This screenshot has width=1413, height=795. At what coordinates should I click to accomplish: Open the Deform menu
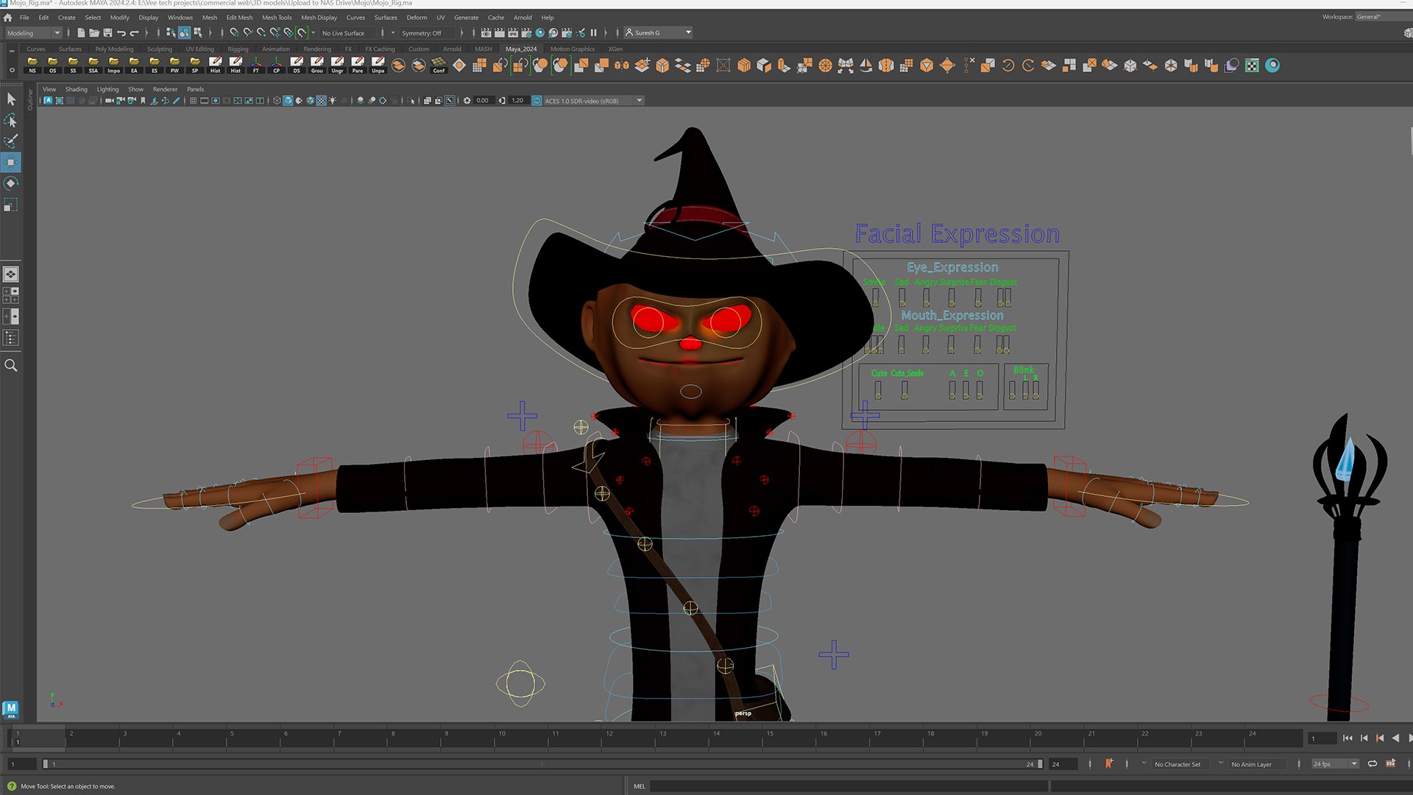pyautogui.click(x=417, y=18)
